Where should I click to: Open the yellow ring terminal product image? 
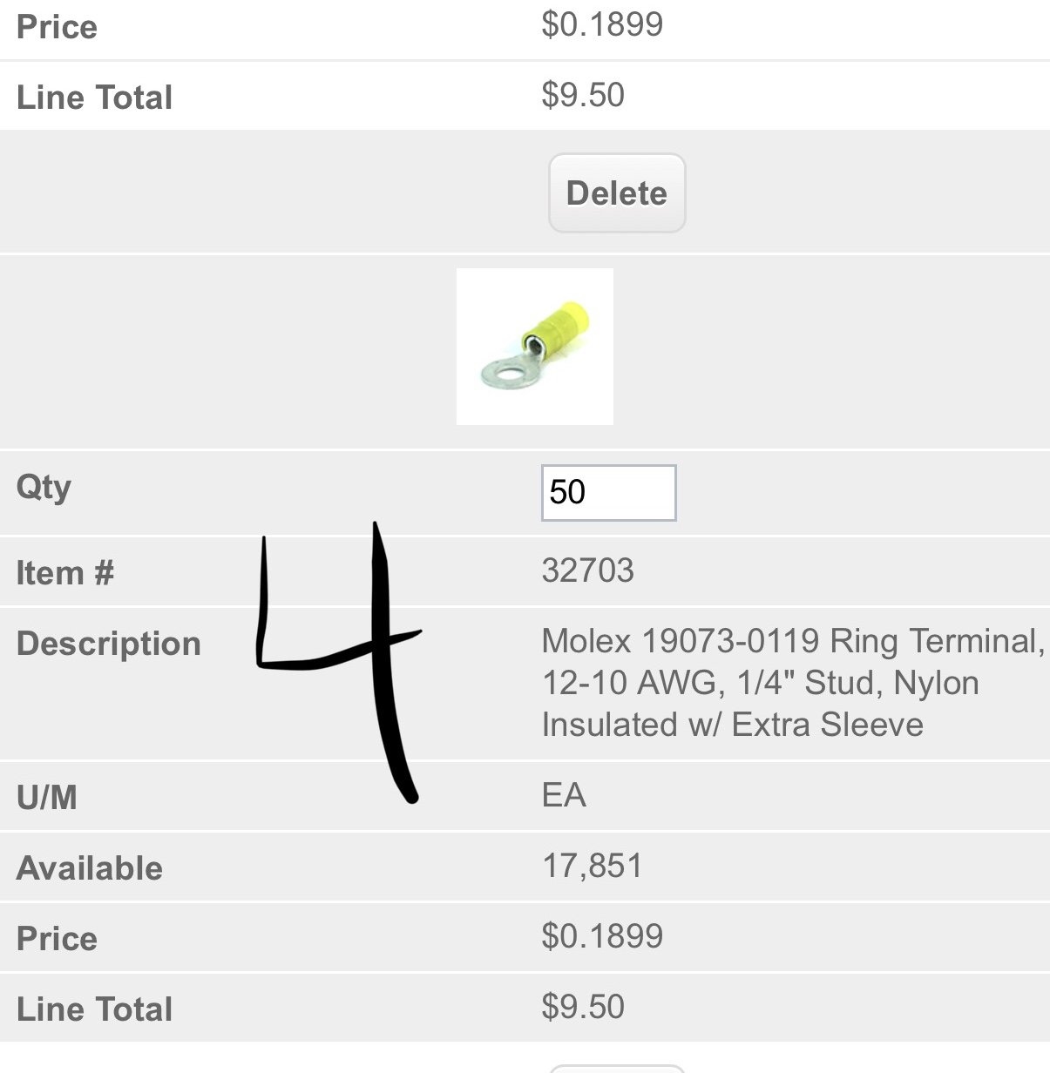click(535, 347)
